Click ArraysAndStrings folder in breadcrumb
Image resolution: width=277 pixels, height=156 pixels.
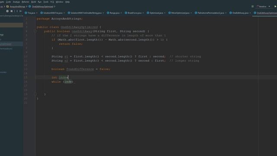click(x=16, y=6)
